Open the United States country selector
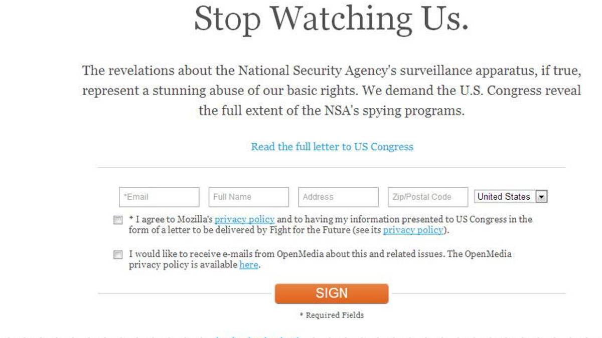This screenshot has height=338, width=602. [x=504, y=197]
